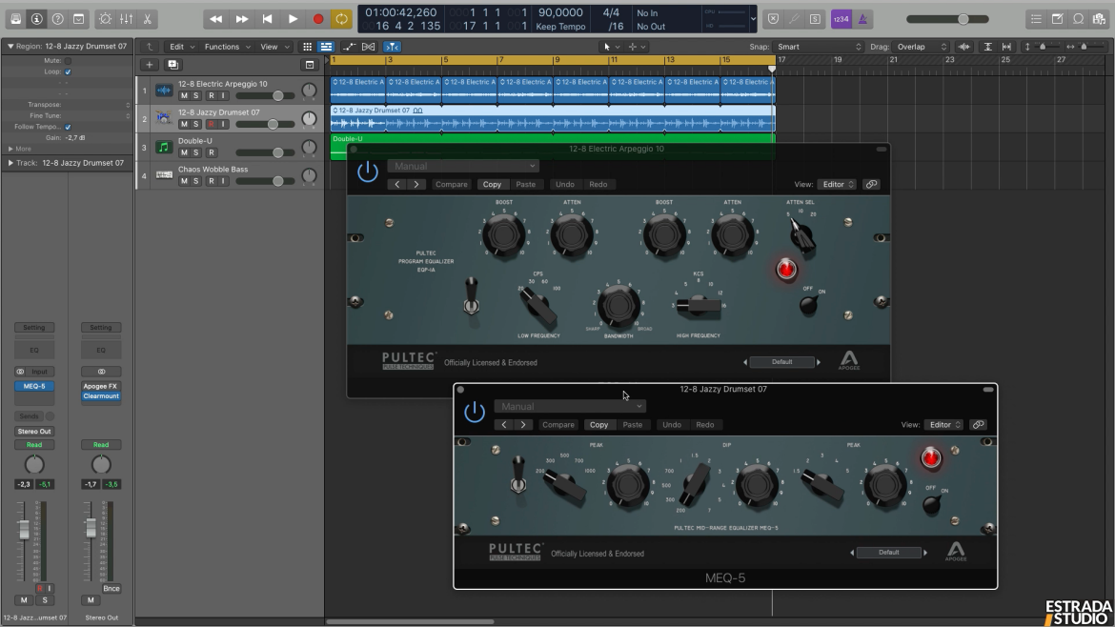Open the Note Pads icon

pyautogui.click(x=1058, y=19)
